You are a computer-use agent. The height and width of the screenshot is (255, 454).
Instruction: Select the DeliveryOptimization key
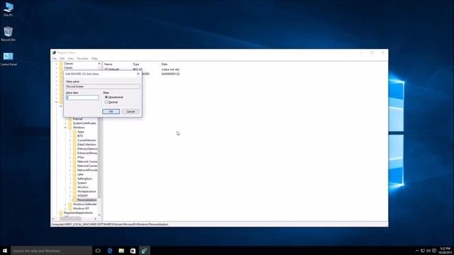click(87, 149)
